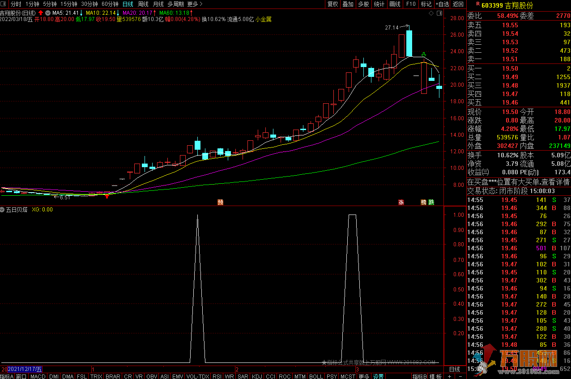Image resolution: width=571 pixels, height=379 pixels.
Task: Open the 多周期 multi-period view
Action: click(x=175, y=4)
